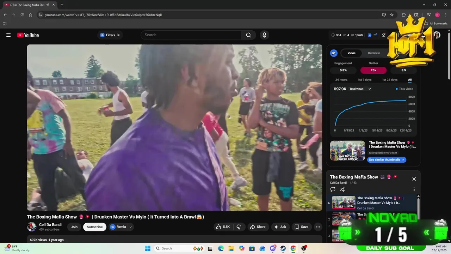Save video to a playlist
This screenshot has width=451, height=254.
[x=301, y=227]
